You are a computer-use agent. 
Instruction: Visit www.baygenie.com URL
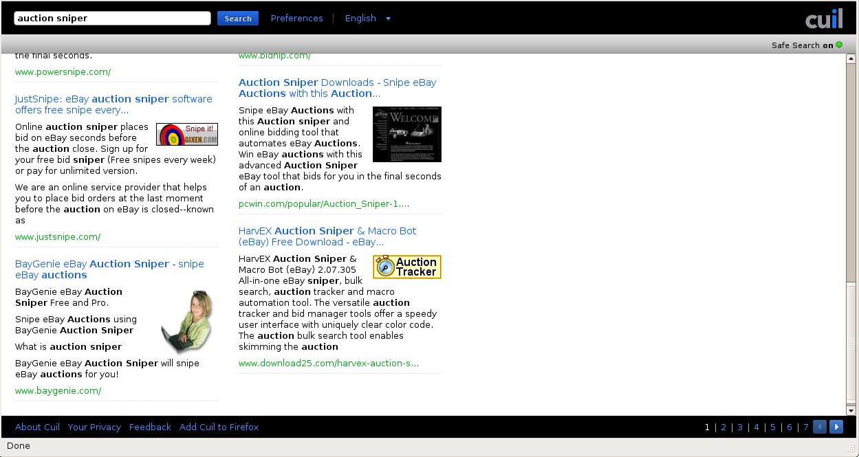tap(58, 391)
